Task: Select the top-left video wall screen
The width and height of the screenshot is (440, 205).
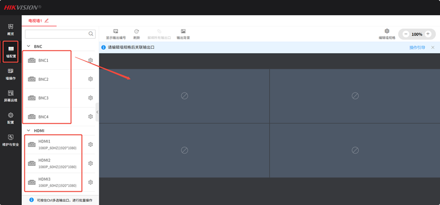Action: [x=184, y=96]
